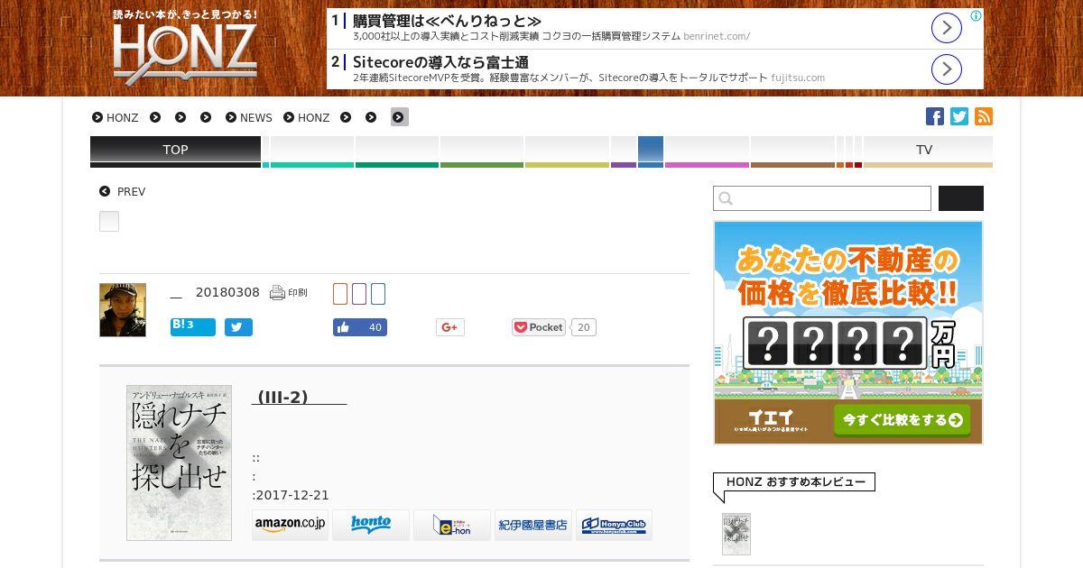1083x568 pixels.
Task: Open the book title link containing (III-2)
Action: [299, 397]
